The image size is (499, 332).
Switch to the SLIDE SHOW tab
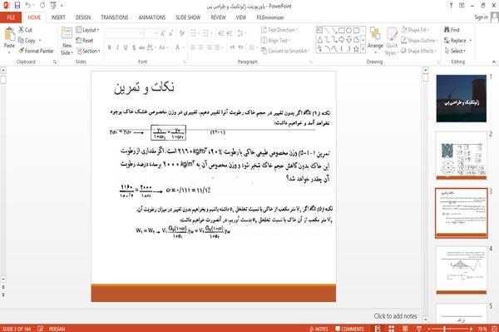pyautogui.click(x=188, y=17)
